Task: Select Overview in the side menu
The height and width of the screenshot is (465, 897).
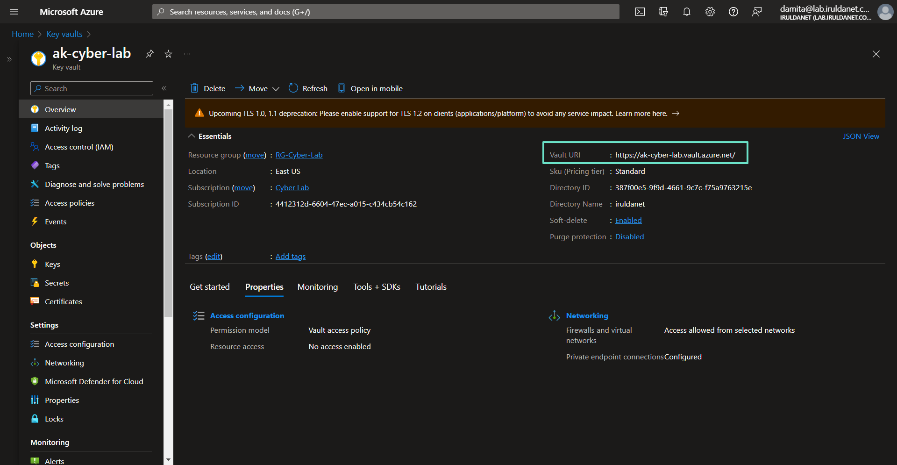Action: (91, 109)
